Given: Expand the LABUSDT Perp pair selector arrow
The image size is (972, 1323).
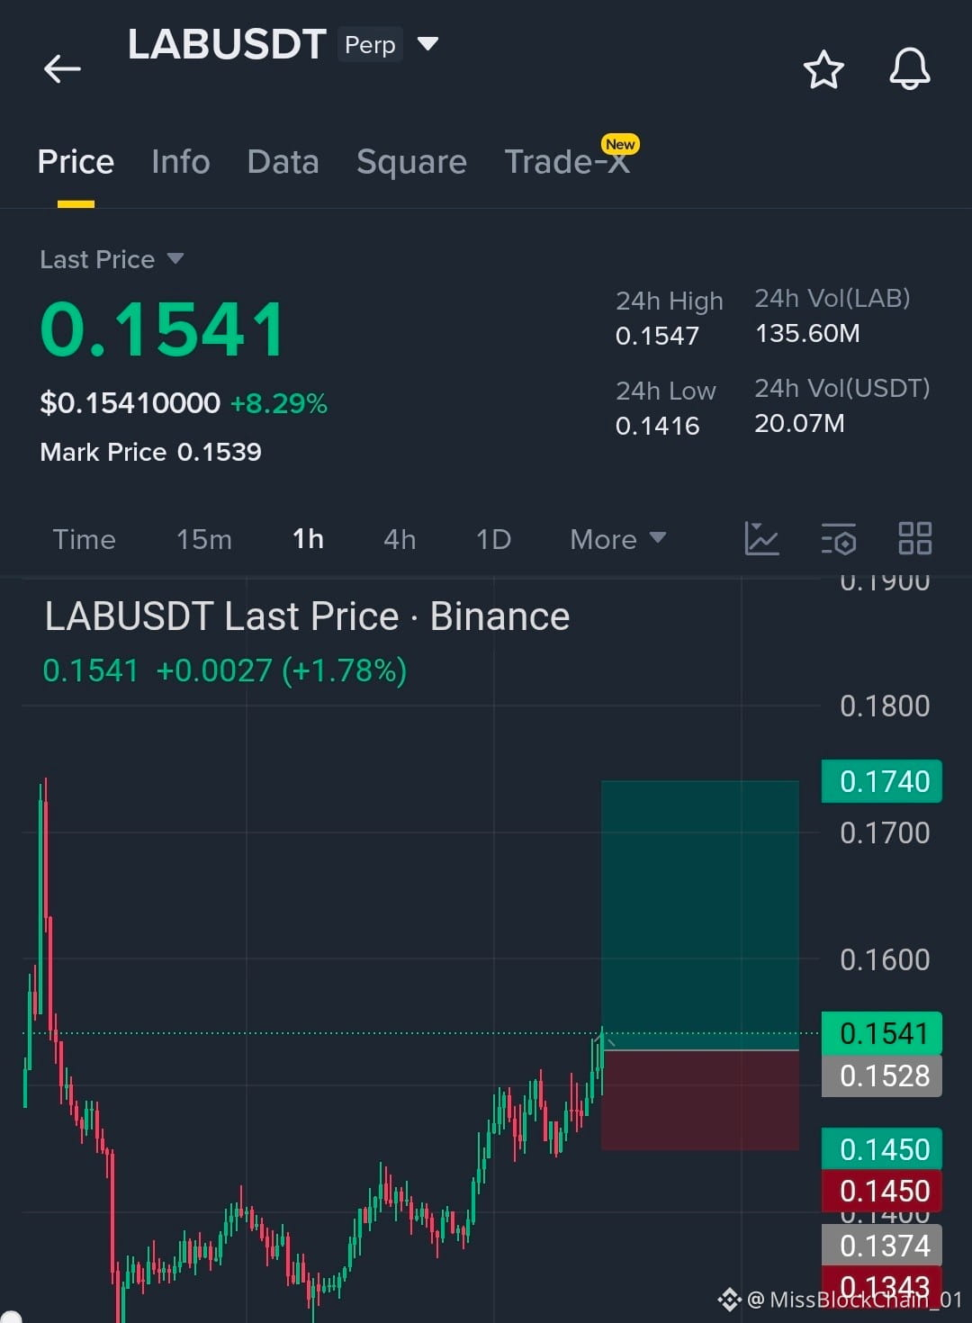Looking at the screenshot, I should point(428,43).
